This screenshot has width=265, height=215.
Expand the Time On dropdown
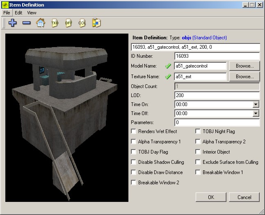coord(256,104)
